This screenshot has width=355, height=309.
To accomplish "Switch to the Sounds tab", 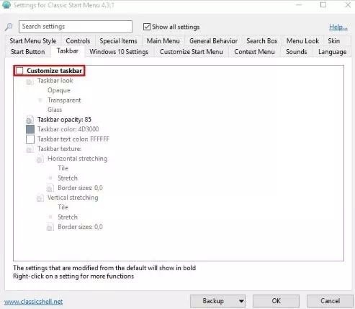I will tap(297, 52).
